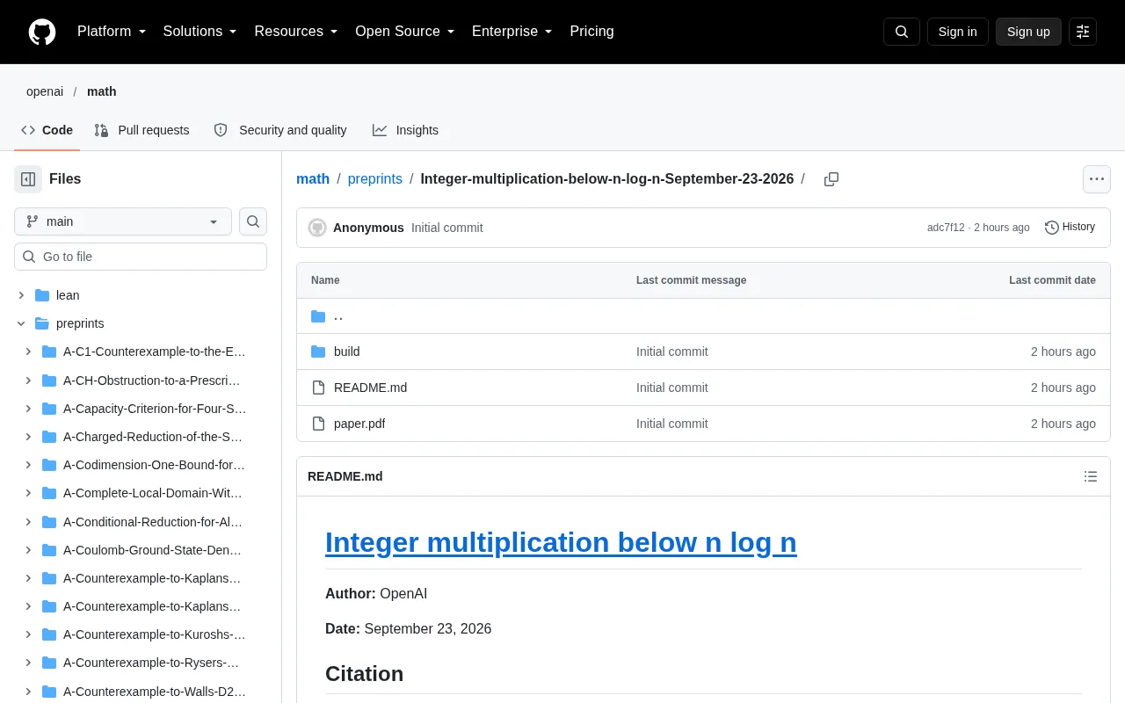Screen dimensions: 1125x703
Task: Click the paper.pdf file icon
Action: pos(318,424)
